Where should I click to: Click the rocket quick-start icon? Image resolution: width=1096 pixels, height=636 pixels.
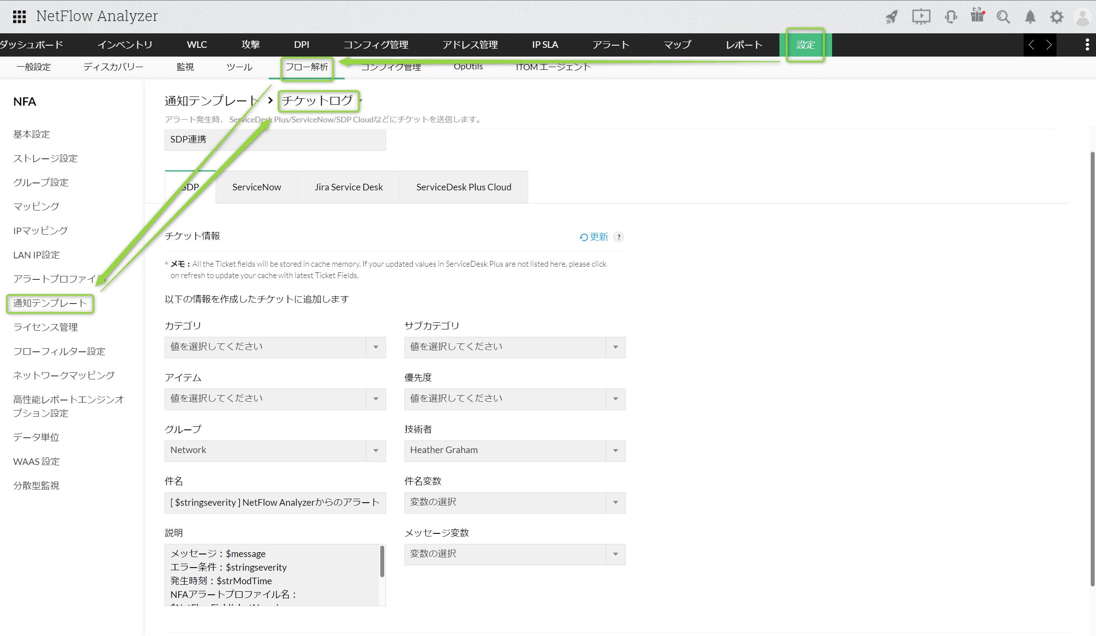pos(891,17)
